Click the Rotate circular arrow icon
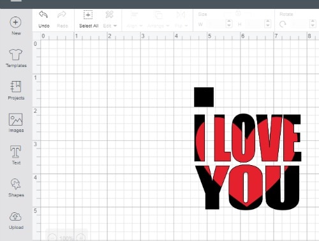Viewport: 319px width, 241px height. point(283,24)
